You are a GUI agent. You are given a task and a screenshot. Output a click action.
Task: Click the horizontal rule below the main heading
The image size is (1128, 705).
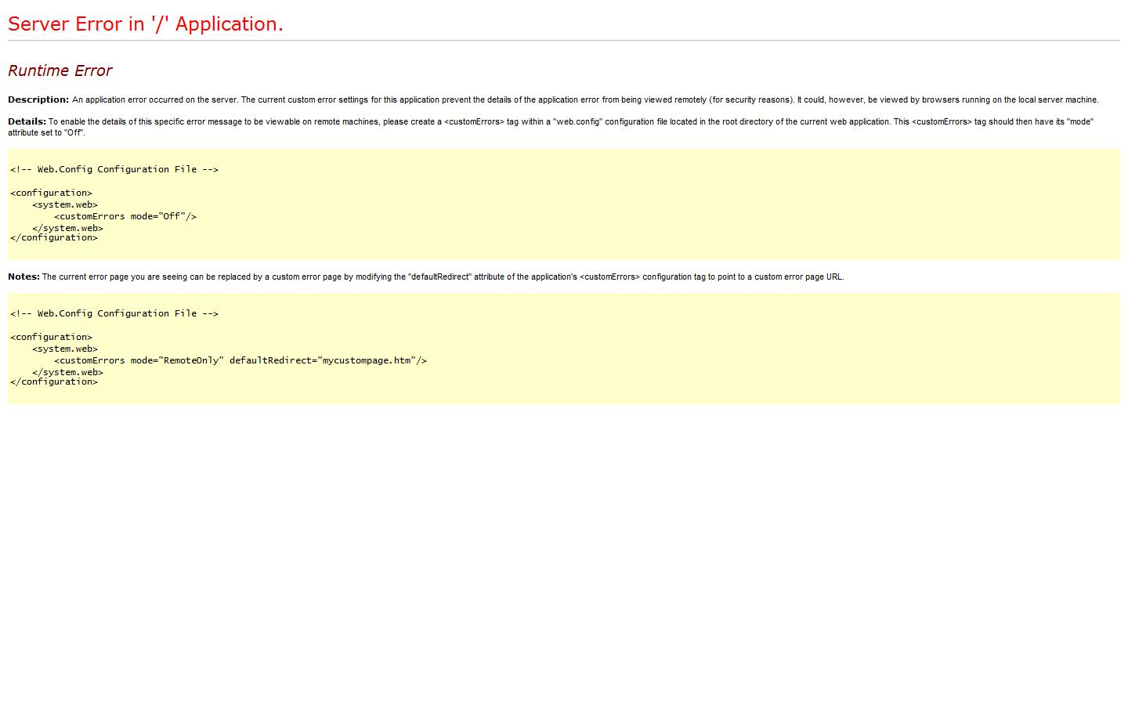564,40
